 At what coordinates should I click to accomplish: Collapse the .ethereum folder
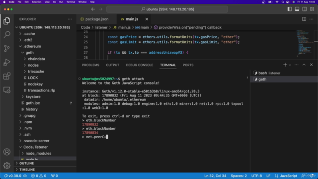45,46
